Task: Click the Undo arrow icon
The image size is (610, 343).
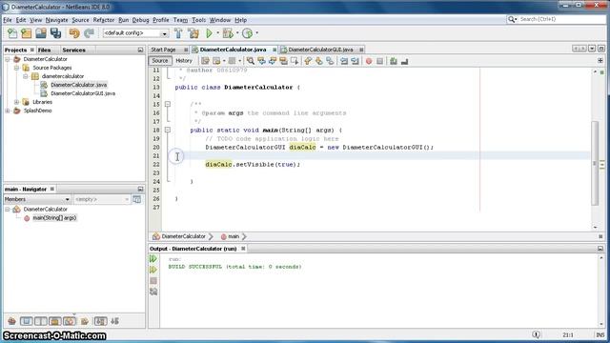Action: tap(74, 33)
